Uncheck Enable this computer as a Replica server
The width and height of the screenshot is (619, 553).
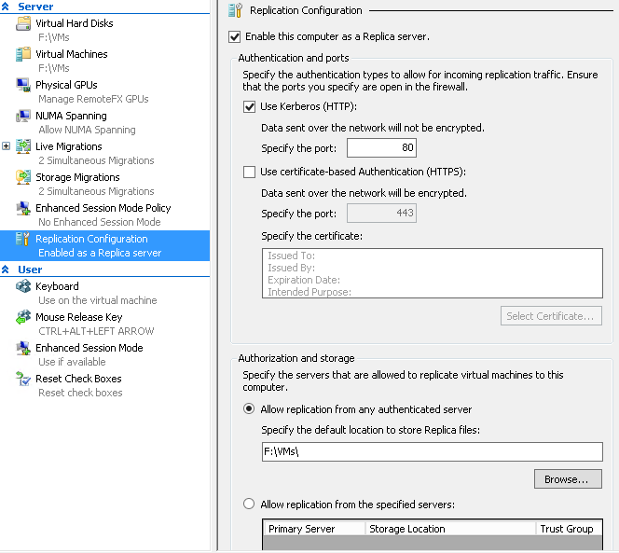pyautogui.click(x=235, y=36)
